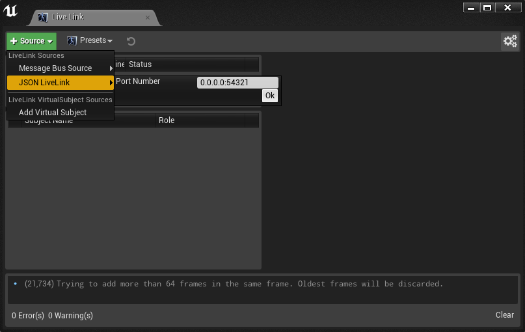Click the Role column header
This screenshot has width=525, height=332.
200,120
